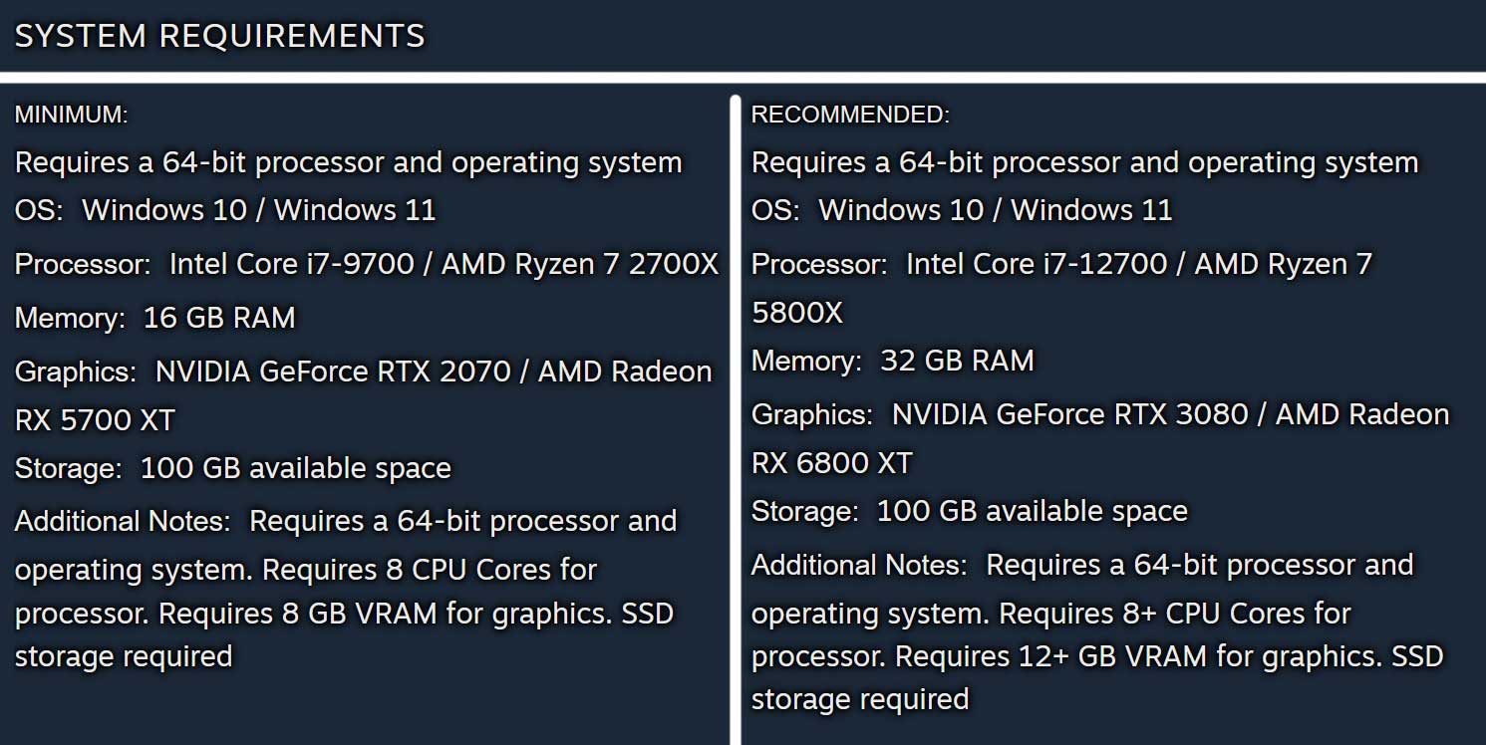Screen dimensions: 1486x745
Task: Click the RX 5700 XT text
Action: point(95,421)
